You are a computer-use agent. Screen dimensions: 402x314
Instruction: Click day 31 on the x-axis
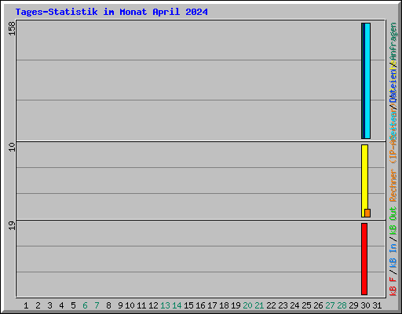pos(377,305)
